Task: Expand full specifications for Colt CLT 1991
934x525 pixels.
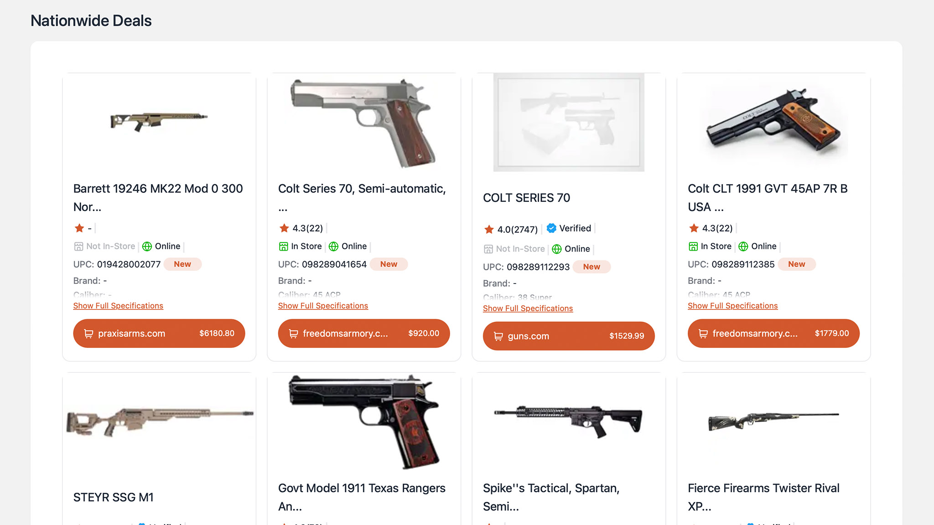Action: [x=732, y=305]
